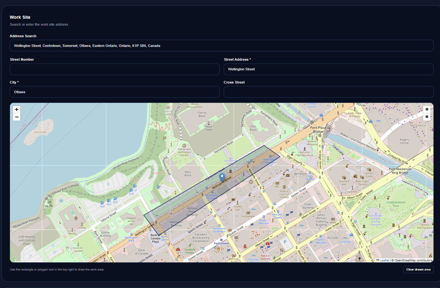440x288 pixels.
Task: Zoom out on the map
Action: point(17,117)
